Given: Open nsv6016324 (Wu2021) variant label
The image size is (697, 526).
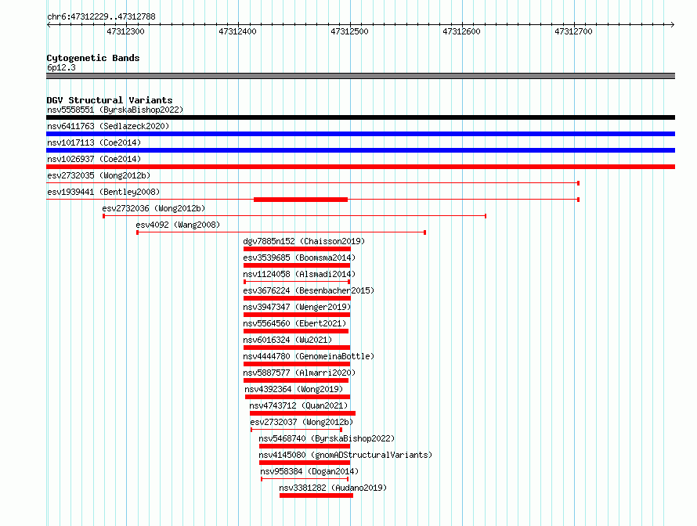Looking at the screenshot, I should point(287,340).
